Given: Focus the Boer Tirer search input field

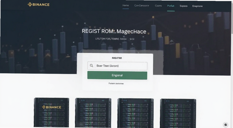Looking at the screenshot, I should coord(117,66).
